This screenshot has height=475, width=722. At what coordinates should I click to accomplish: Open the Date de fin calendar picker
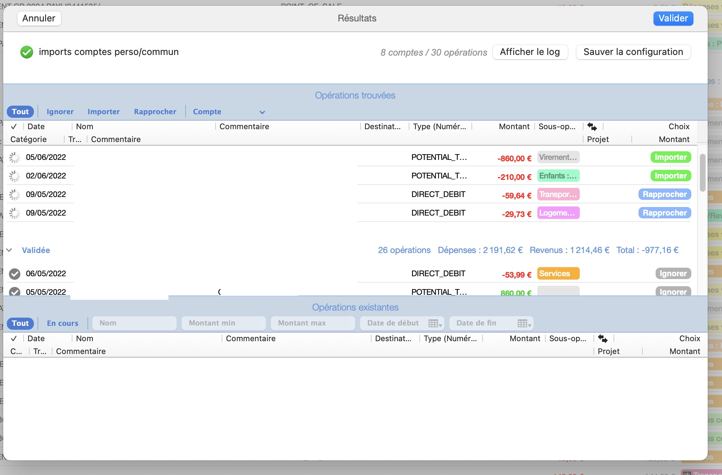[524, 323]
